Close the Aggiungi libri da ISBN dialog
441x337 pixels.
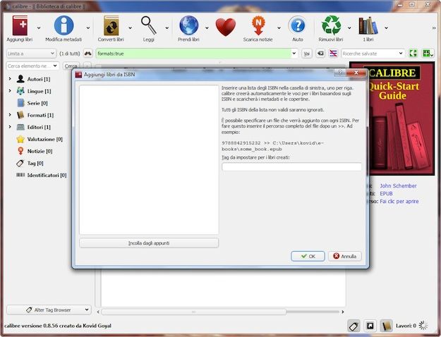pyautogui.click(x=356, y=73)
